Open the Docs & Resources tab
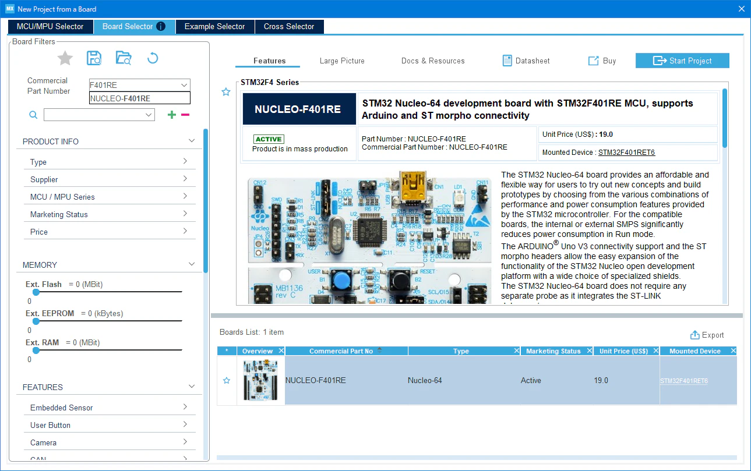751x471 pixels. [x=433, y=61]
